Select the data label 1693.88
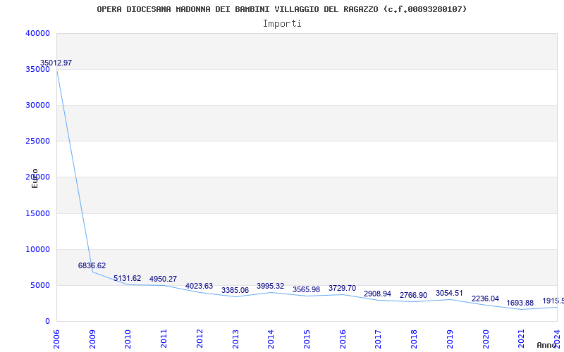Viewport: 564px width, 352px height. click(520, 303)
